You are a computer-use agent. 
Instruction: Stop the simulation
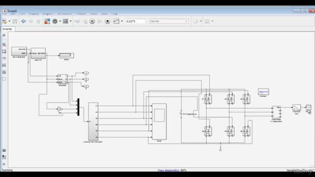[x=107, y=21]
